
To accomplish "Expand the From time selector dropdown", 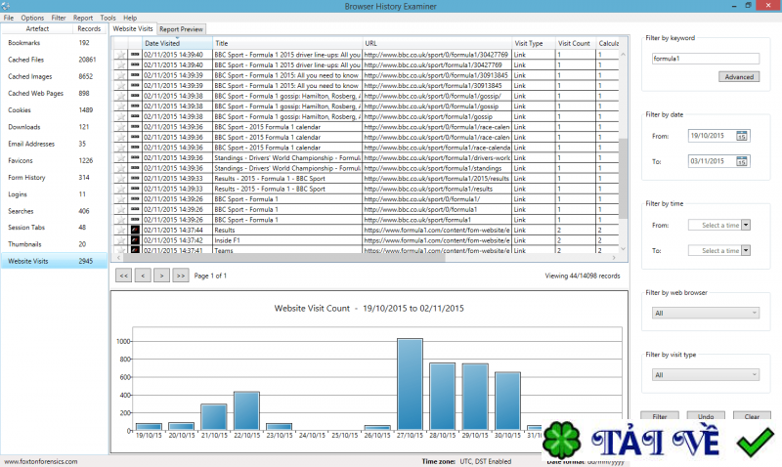I will point(746,225).
